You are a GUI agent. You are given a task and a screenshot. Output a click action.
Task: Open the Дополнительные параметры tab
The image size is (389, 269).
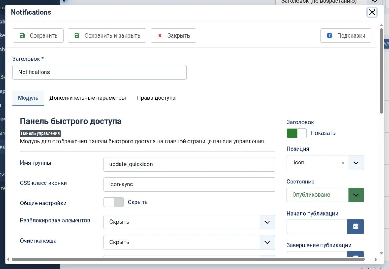tap(87, 98)
